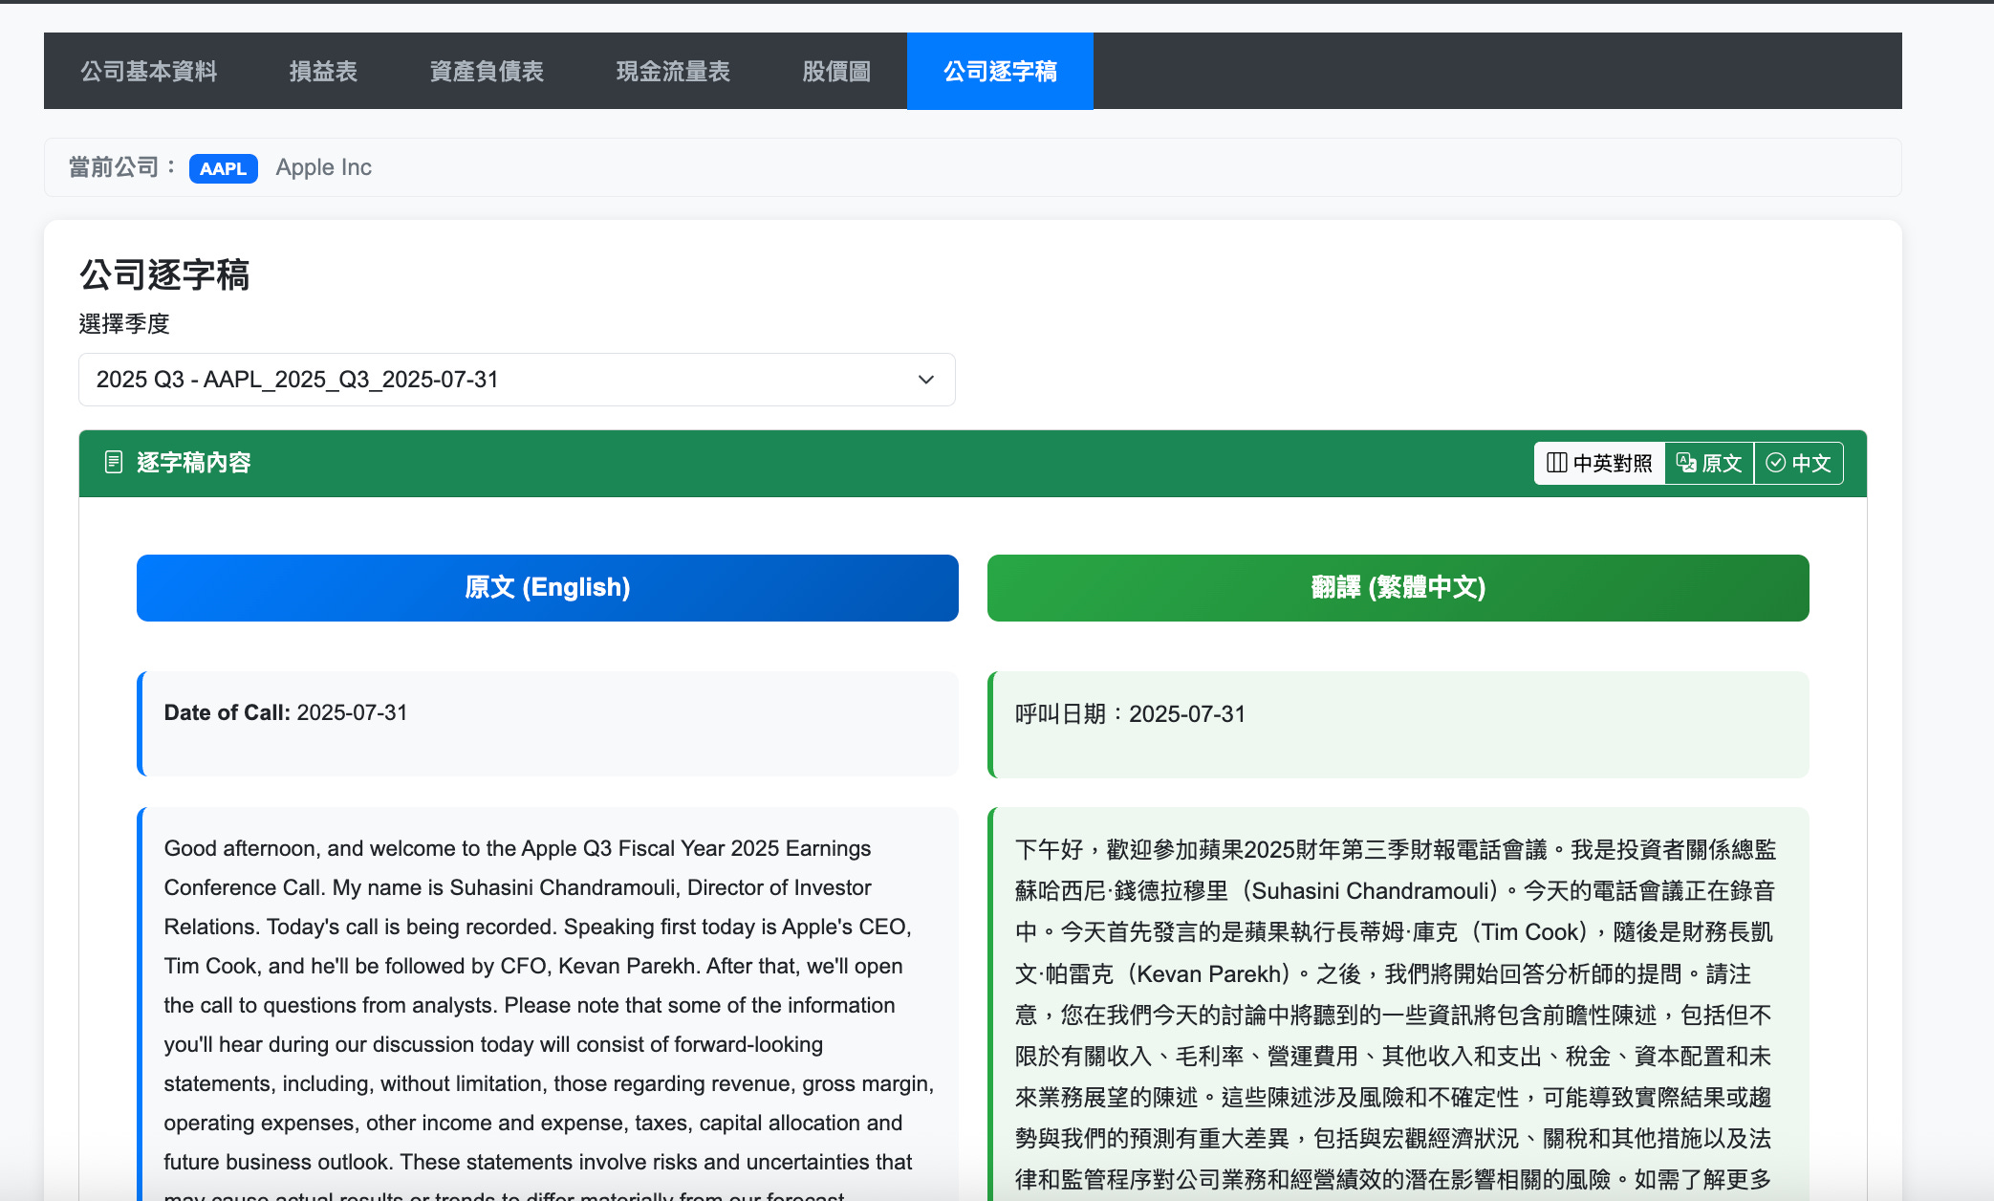1994x1201 pixels.
Task: Click the Apple Inc company name
Action: point(323,167)
